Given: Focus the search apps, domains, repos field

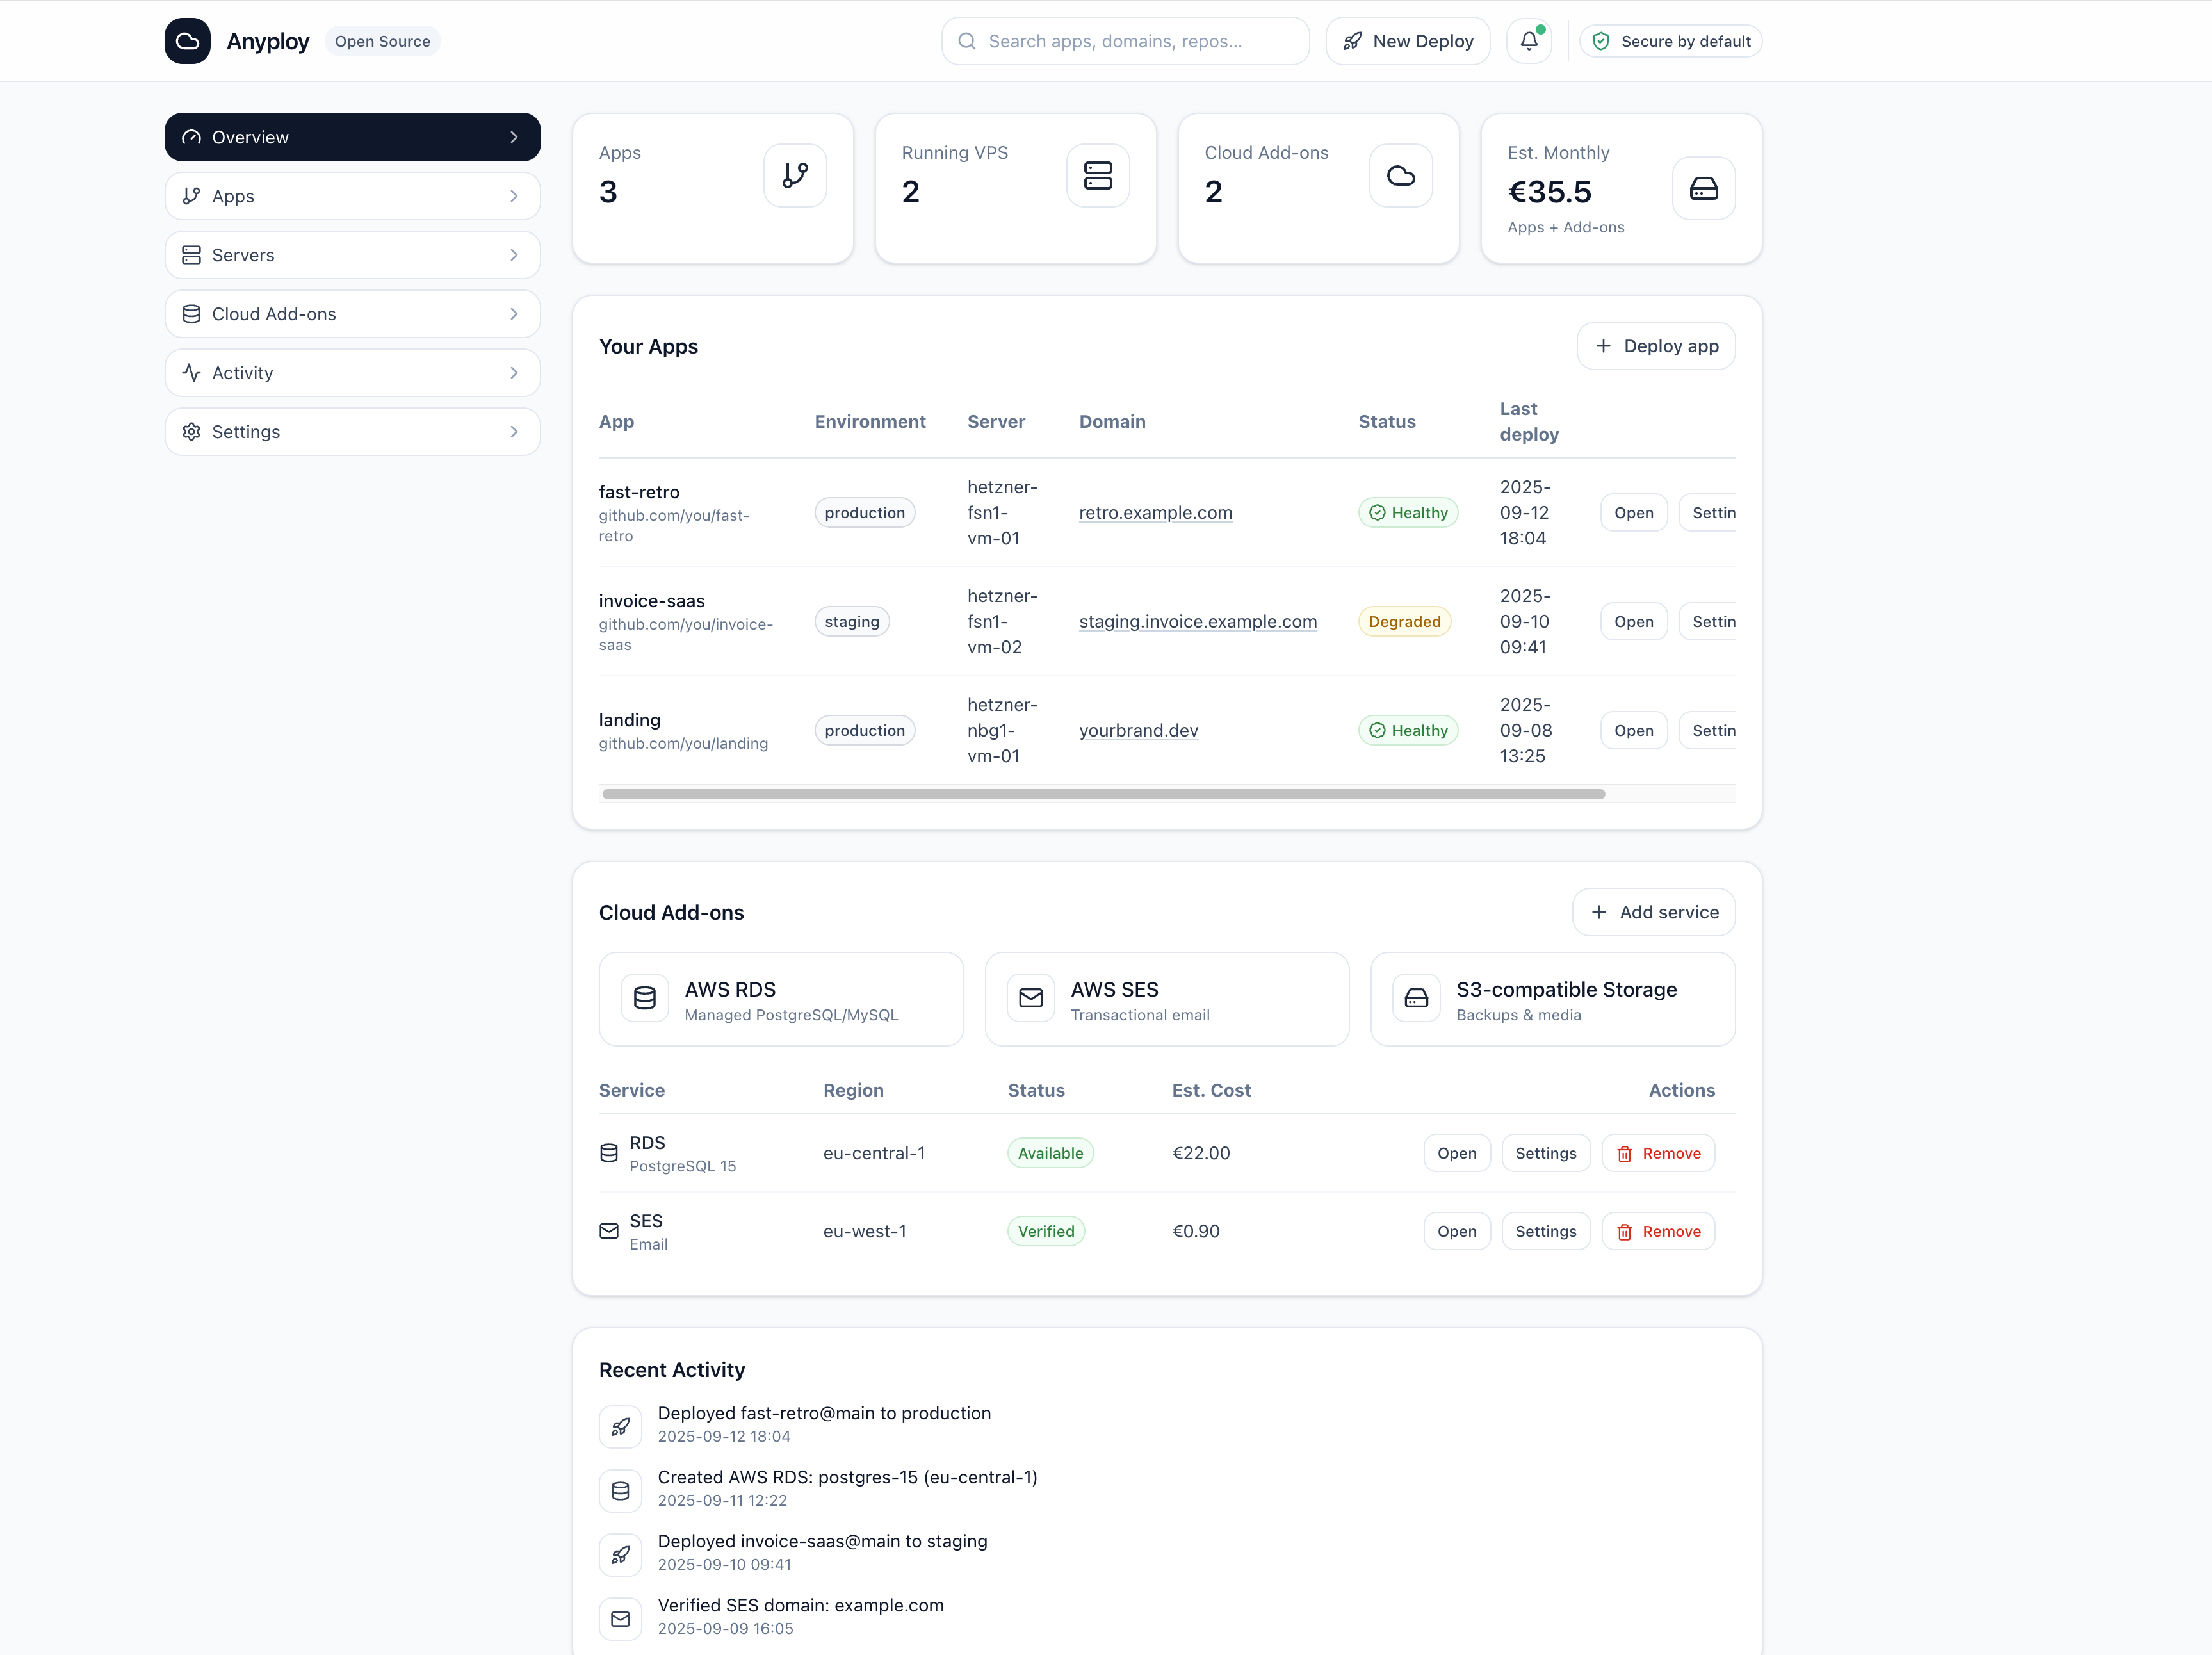Looking at the screenshot, I should point(1125,41).
